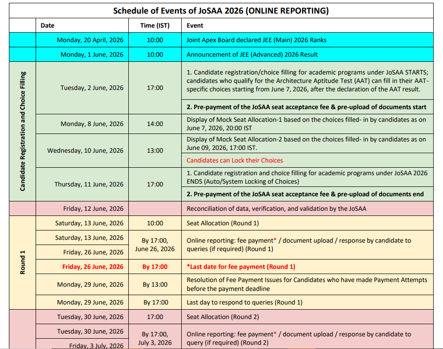Click the 'Date' column header
The image size is (443, 349).
point(47,25)
